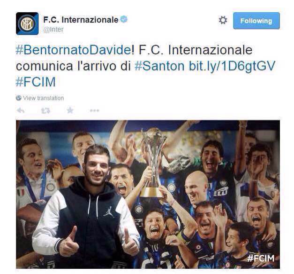Image resolution: width=294 pixels, height=274 pixels.
Task: Favorite the tweet with the star icon
Action: click(70, 110)
